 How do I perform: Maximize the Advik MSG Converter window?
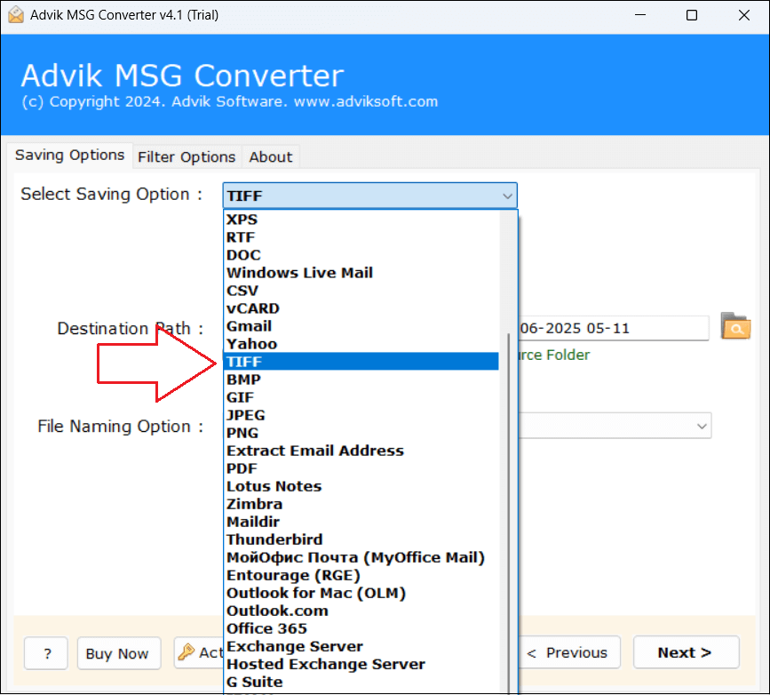click(692, 15)
